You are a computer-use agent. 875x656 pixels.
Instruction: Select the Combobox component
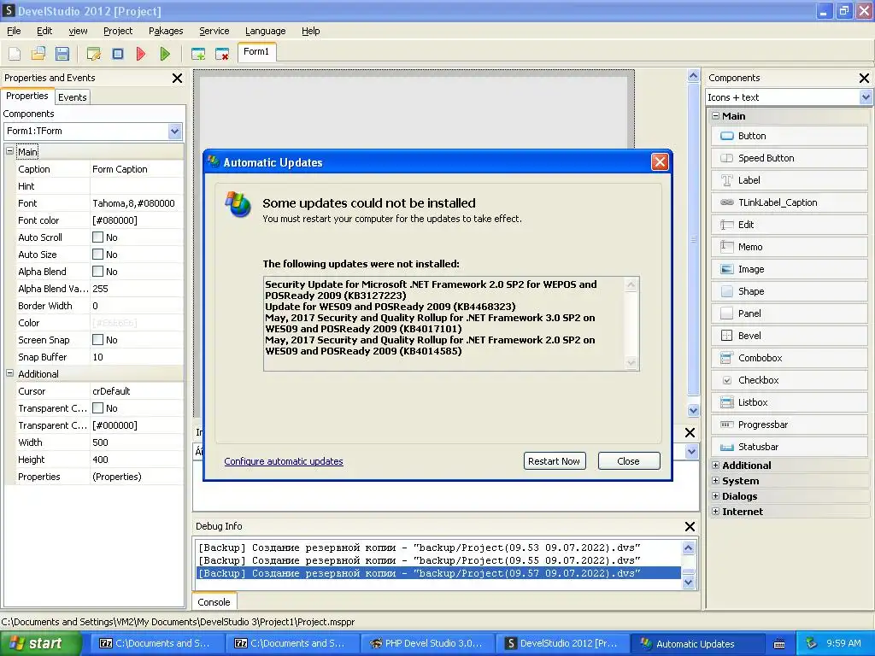click(789, 358)
